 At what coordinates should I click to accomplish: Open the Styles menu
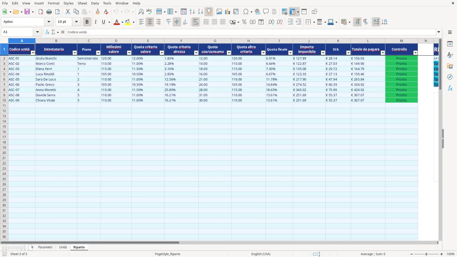coord(69,3)
